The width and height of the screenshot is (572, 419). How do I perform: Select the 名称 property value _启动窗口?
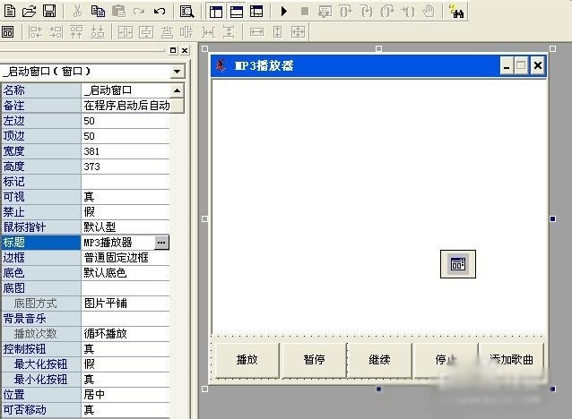[x=126, y=90]
